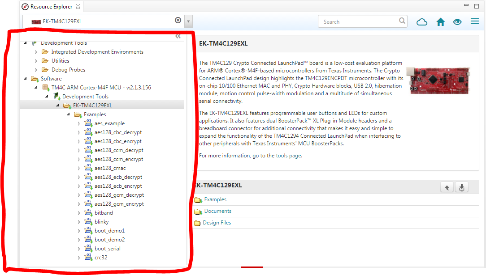
Task: Click the Software folder icon
Action: click(35, 79)
